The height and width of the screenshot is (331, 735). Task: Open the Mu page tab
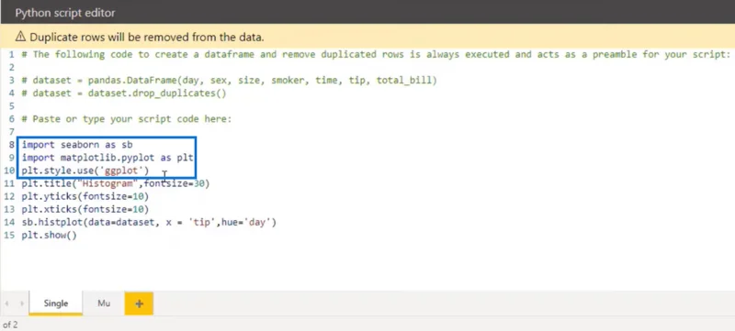(x=104, y=303)
